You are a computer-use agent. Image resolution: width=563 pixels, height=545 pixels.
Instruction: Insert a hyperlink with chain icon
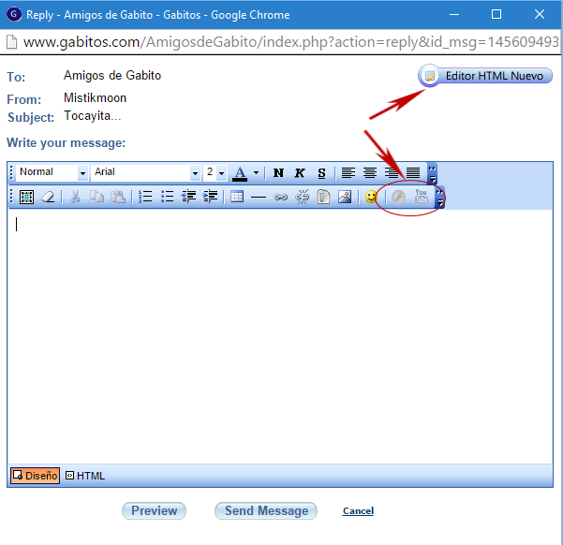280,198
